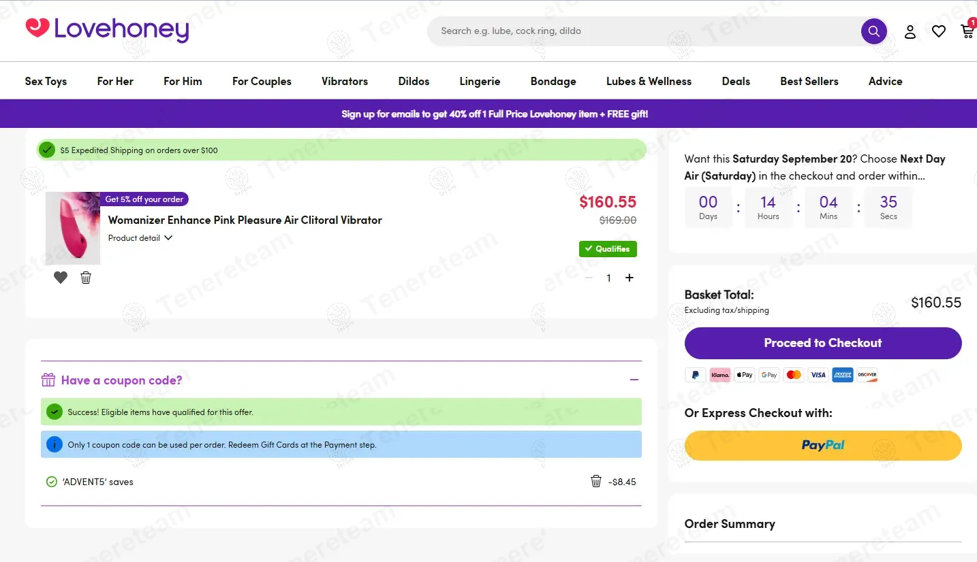The width and height of the screenshot is (977, 562).
Task: Open the account profile icon
Action: click(x=910, y=31)
